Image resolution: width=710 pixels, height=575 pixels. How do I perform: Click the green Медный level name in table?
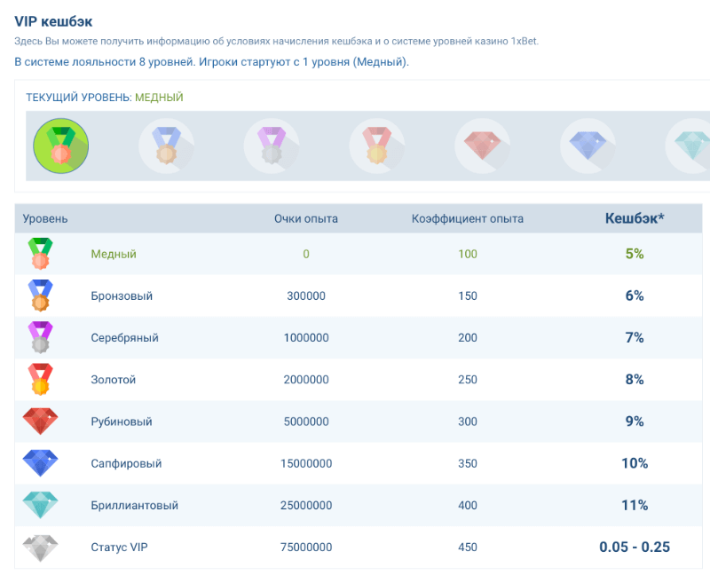pyautogui.click(x=114, y=254)
